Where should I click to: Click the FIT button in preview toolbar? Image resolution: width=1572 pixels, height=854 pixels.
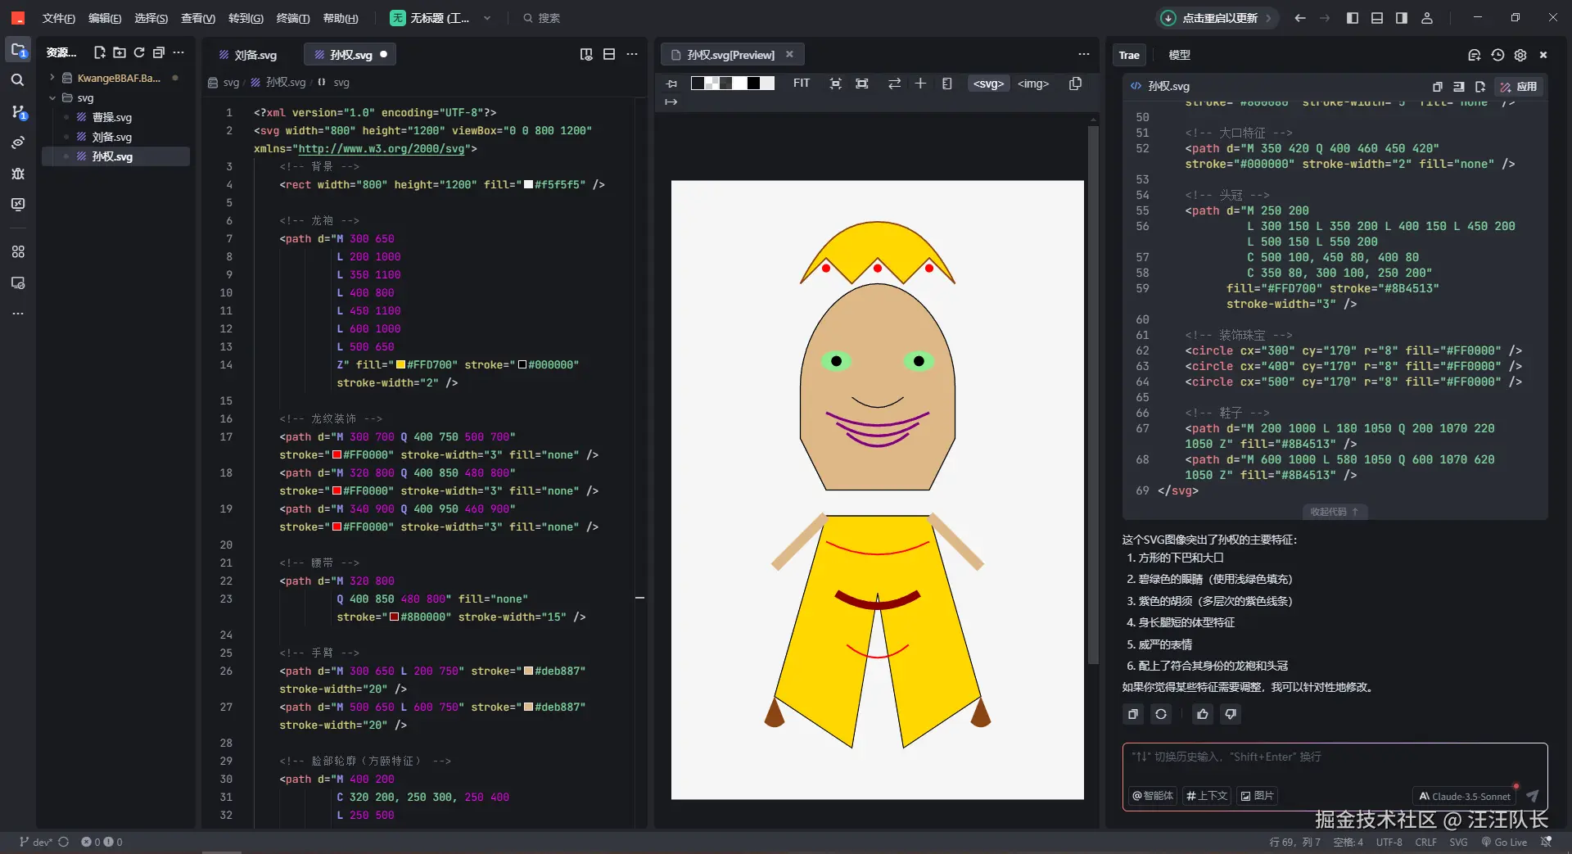pyautogui.click(x=801, y=84)
